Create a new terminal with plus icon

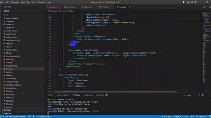[193, 95]
